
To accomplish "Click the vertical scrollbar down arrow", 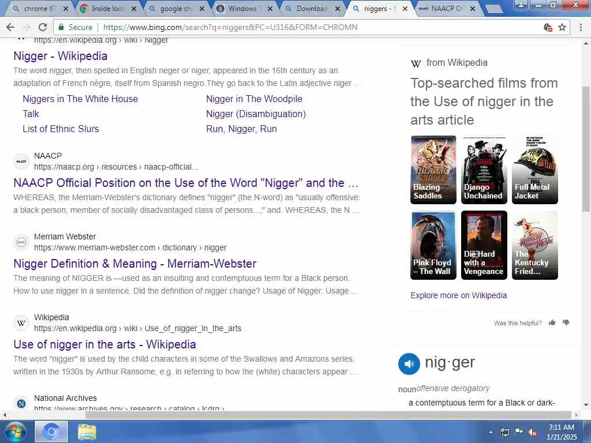I will (x=586, y=405).
